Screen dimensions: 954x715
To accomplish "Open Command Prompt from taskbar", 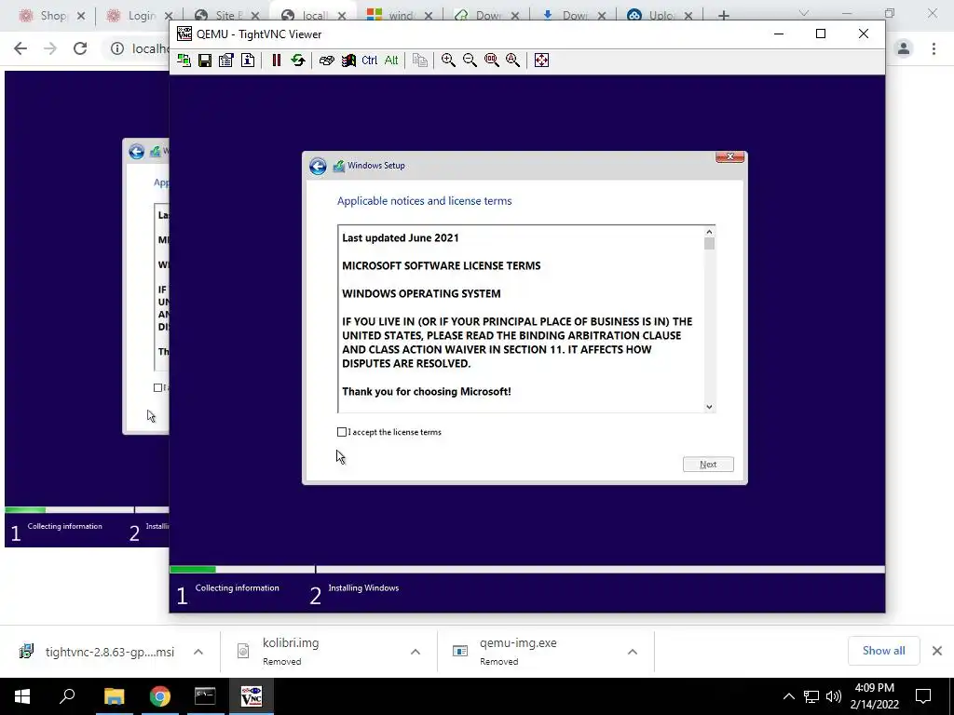I will tap(205, 696).
